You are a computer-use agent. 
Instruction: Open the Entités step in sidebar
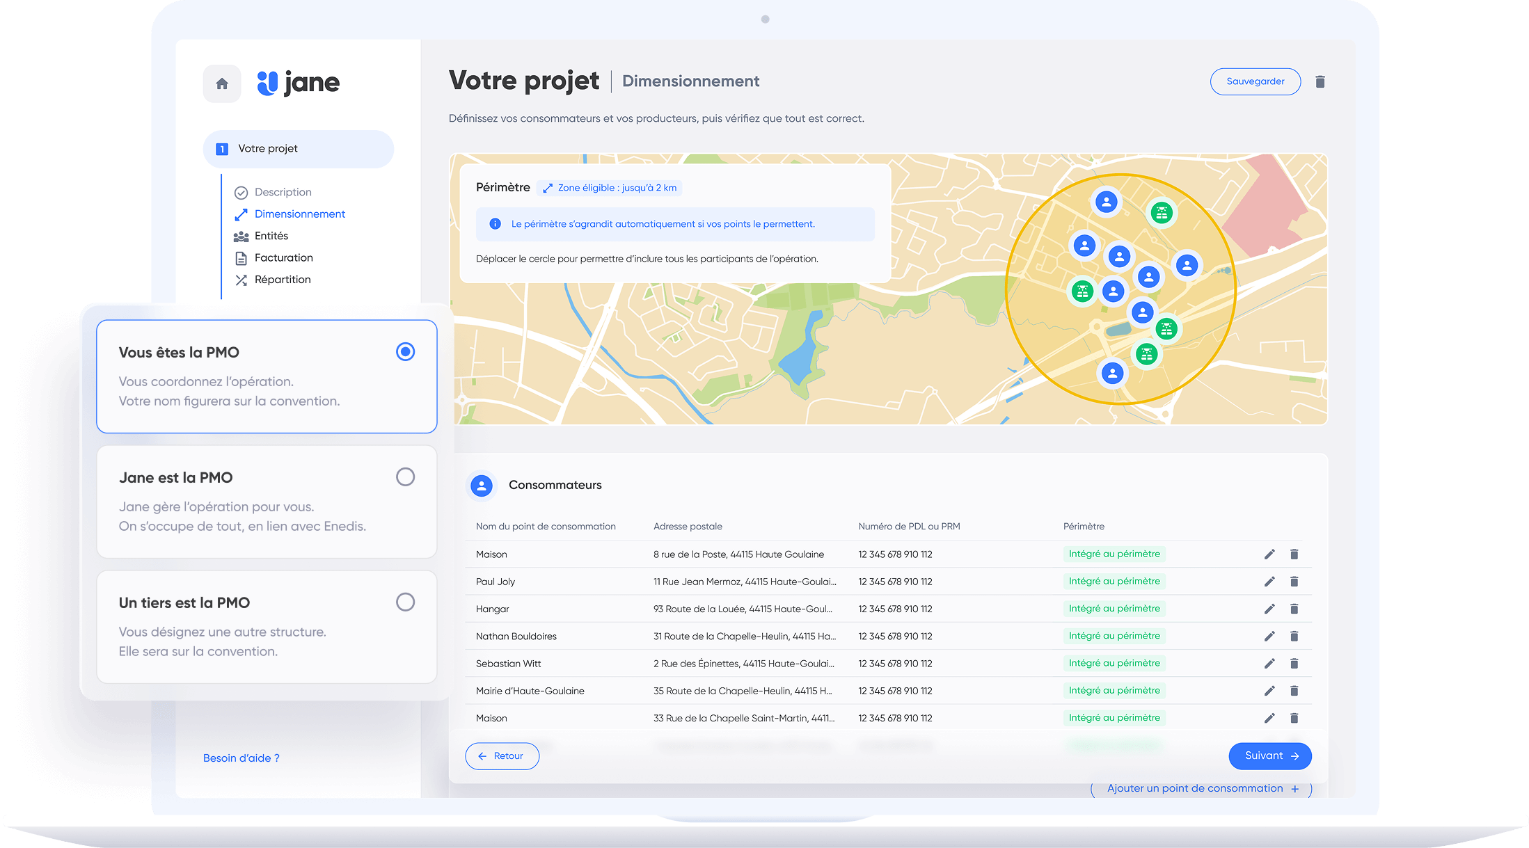271,236
